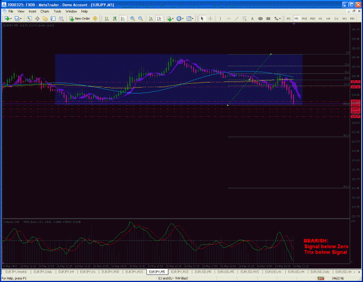Select the Crosshair tool
The image size is (363, 282).
point(210,19)
